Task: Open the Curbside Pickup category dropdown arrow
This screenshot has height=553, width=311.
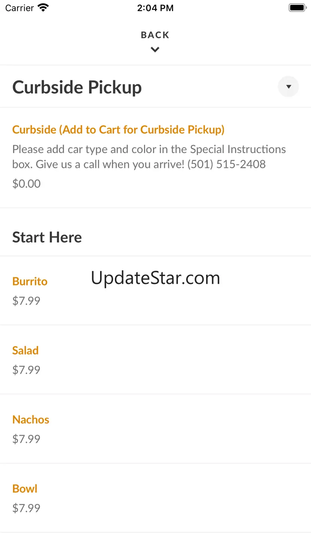Action: [x=288, y=87]
